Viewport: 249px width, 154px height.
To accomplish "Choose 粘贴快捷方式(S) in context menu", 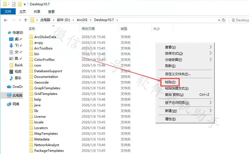I will click(185, 88).
